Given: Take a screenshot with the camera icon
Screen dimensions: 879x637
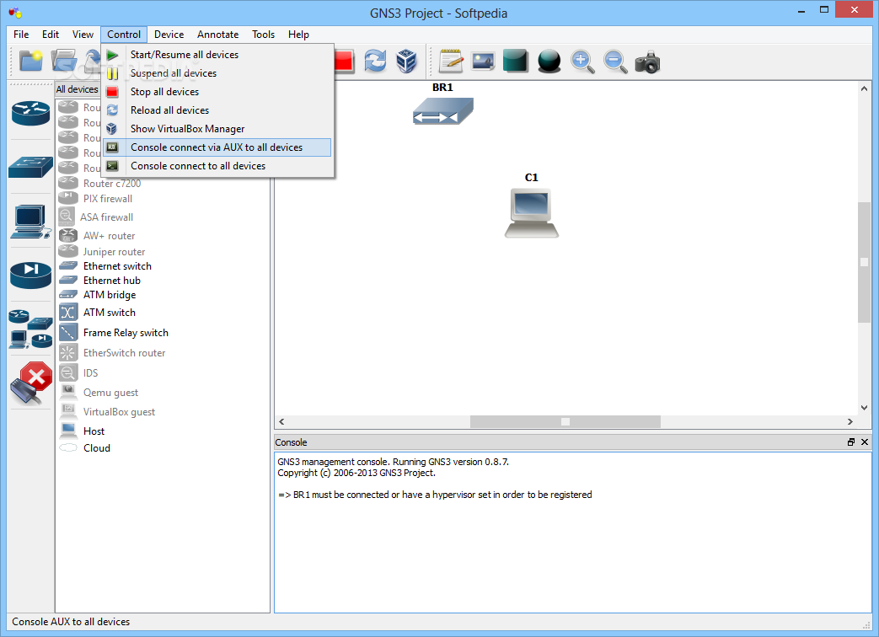Looking at the screenshot, I should pyautogui.click(x=647, y=61).
